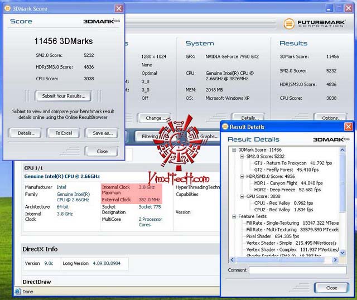Viewport: 357px width, 300px height.
Task: Click 11456 3DMarks score text
Action: 64,41
